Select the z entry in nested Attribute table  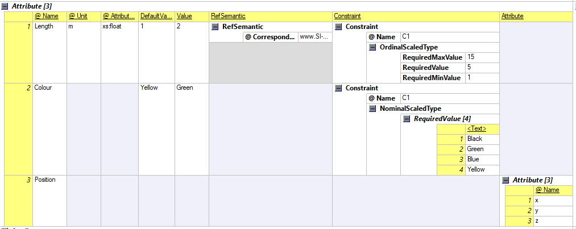point(552,221)
